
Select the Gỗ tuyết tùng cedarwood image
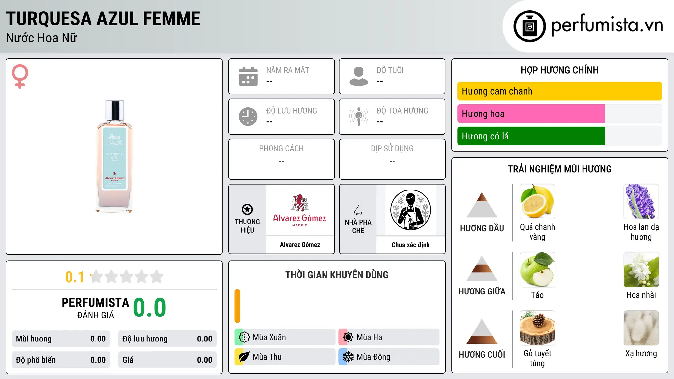tap(537, 328)
